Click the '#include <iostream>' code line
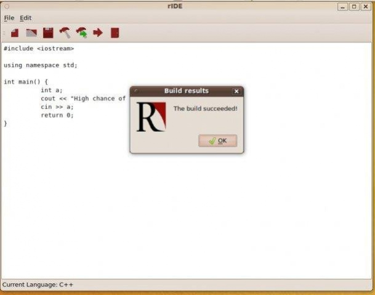 [x=39, y=49]
